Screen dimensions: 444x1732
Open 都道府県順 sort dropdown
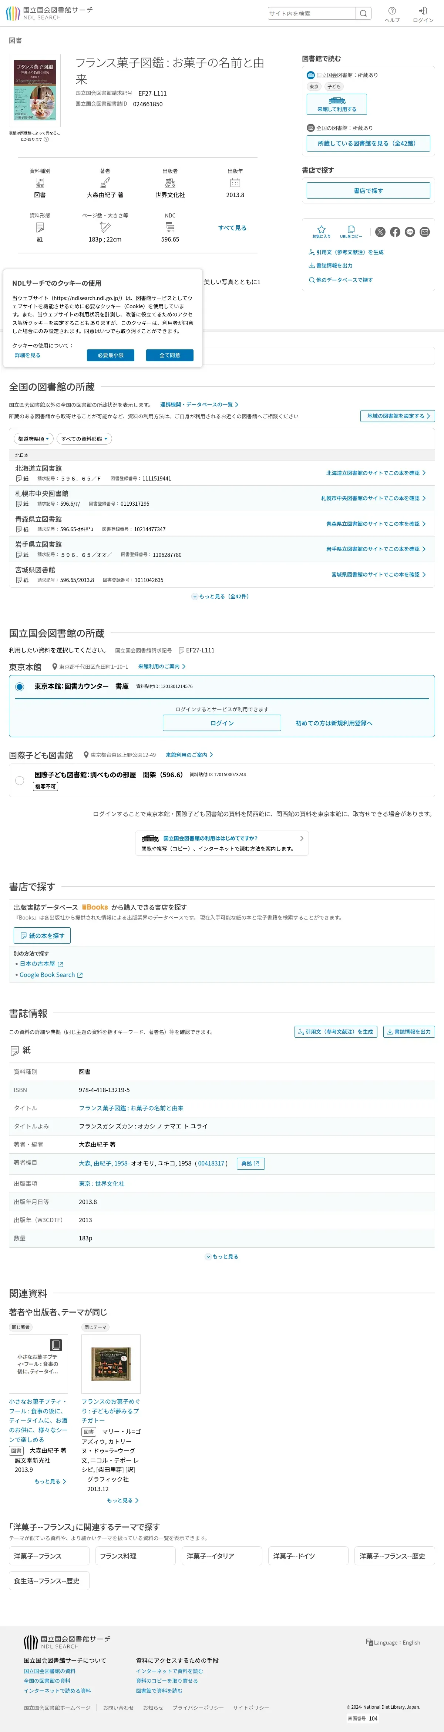[x=34, y=438]
